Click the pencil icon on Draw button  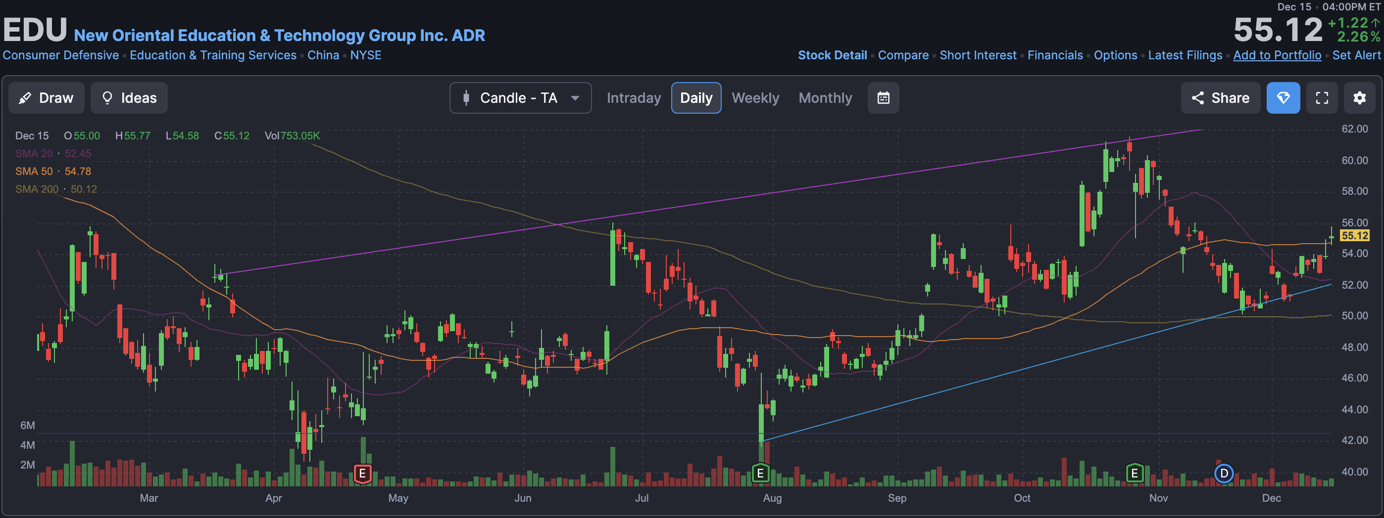(x=25, y=97)
